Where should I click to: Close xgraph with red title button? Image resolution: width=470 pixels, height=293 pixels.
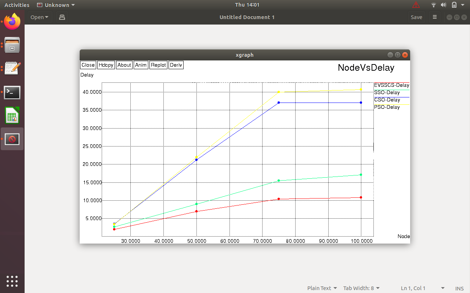[405, 55]
